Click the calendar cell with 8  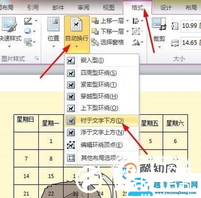click(x=51, y=159)
